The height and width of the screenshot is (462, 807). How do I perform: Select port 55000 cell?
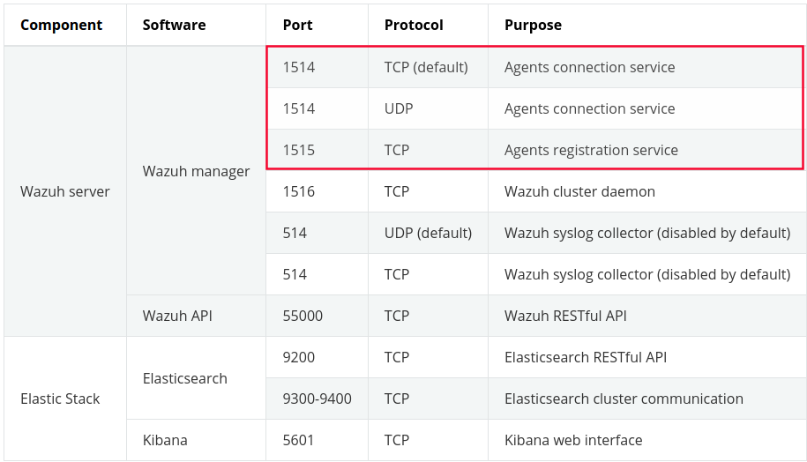point(303,316)
